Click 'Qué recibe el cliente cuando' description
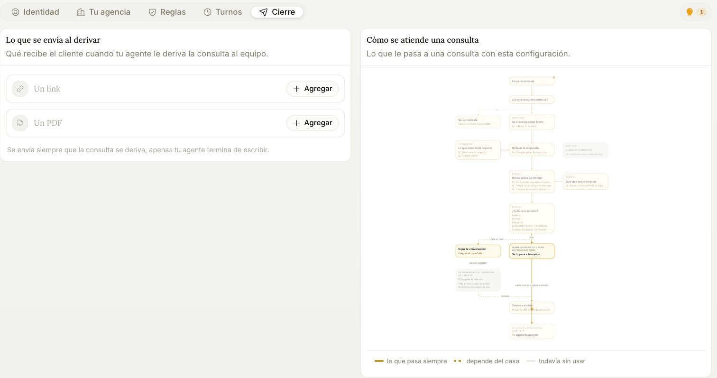717x378 pixels. click(137, 54)
